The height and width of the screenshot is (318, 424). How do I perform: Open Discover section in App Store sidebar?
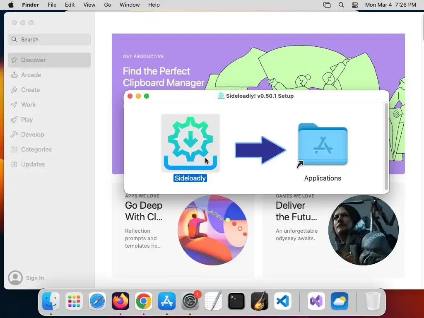click(49, 60)
